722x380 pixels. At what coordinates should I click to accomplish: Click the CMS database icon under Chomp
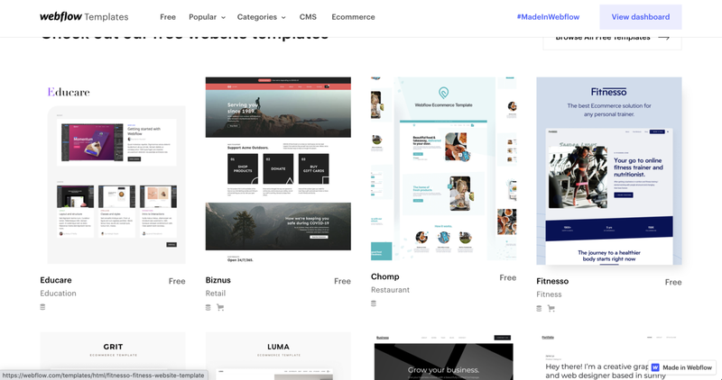coord(374,303)
